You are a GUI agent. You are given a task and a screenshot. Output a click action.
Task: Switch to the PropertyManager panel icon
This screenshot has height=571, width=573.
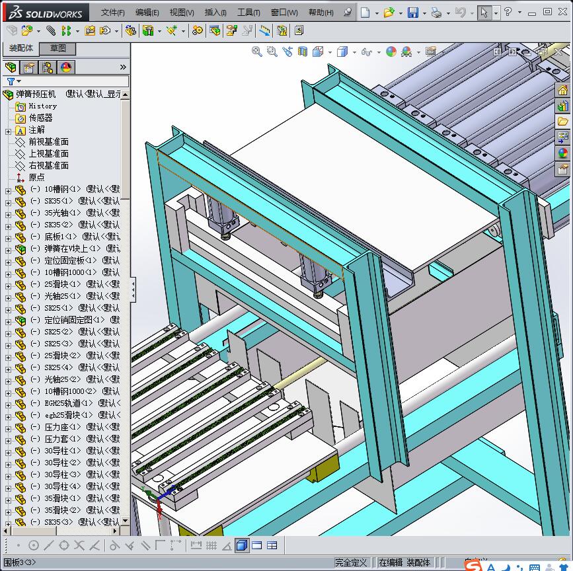(x=29, y=67)
